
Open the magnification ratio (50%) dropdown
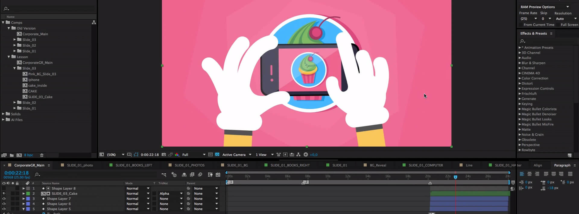(x=115, y=155)
